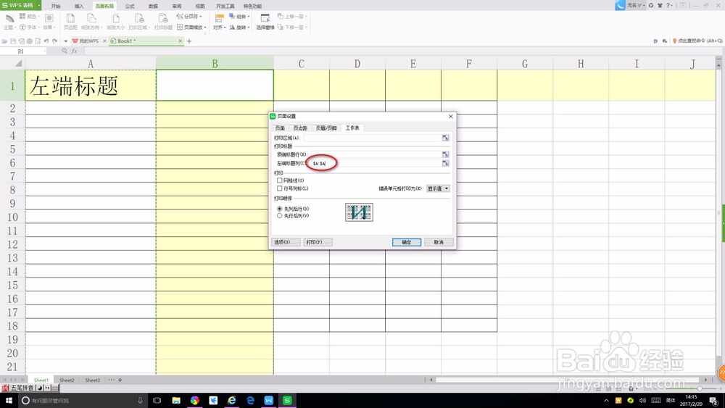Expand 颜色 theme colors dropdown
725x408 pixels.
39,16
